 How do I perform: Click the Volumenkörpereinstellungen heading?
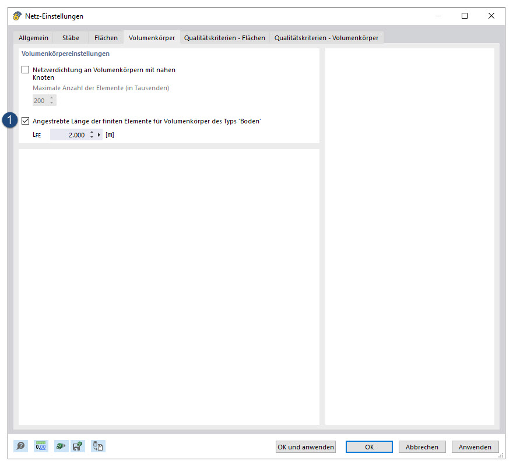pyautogui.click(x=65, y=54)
